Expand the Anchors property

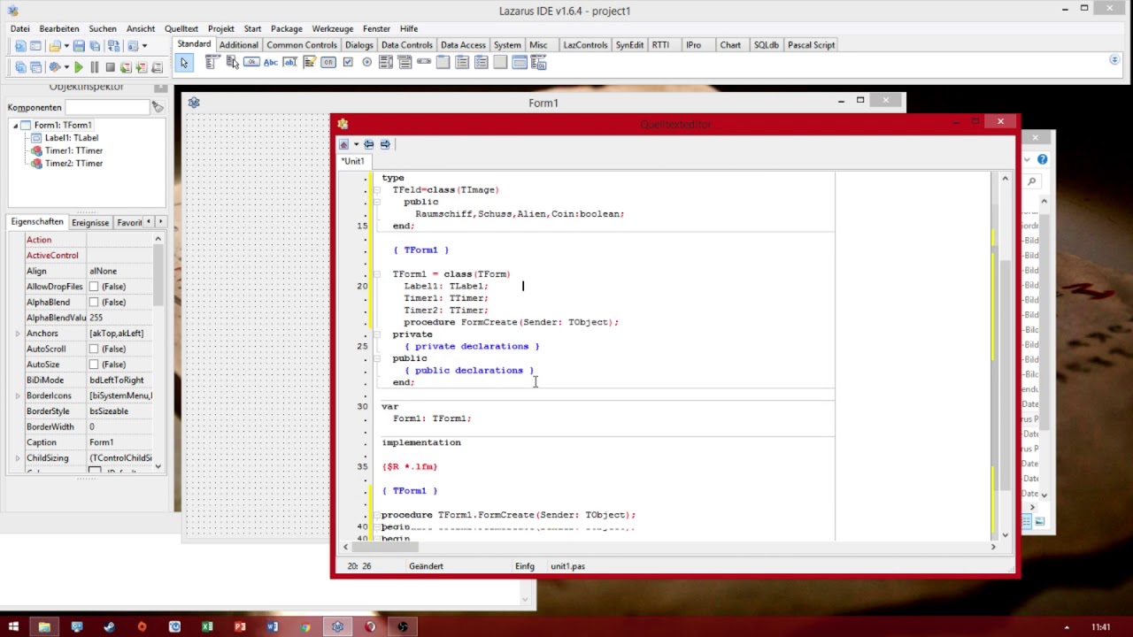(x=18, y=334)
